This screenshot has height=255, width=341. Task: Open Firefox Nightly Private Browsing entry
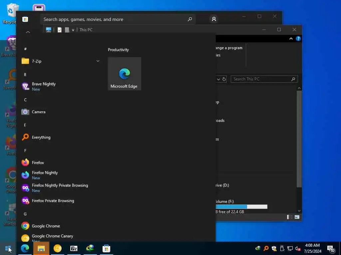click(61, 188)
